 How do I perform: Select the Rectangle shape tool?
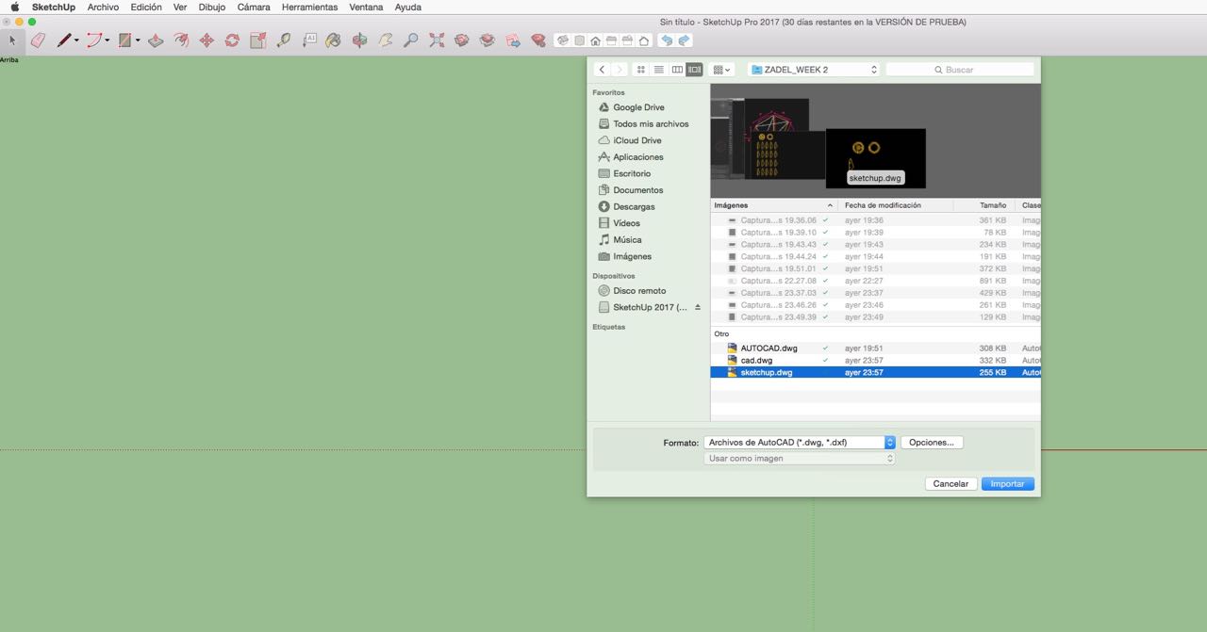point(124,41)
